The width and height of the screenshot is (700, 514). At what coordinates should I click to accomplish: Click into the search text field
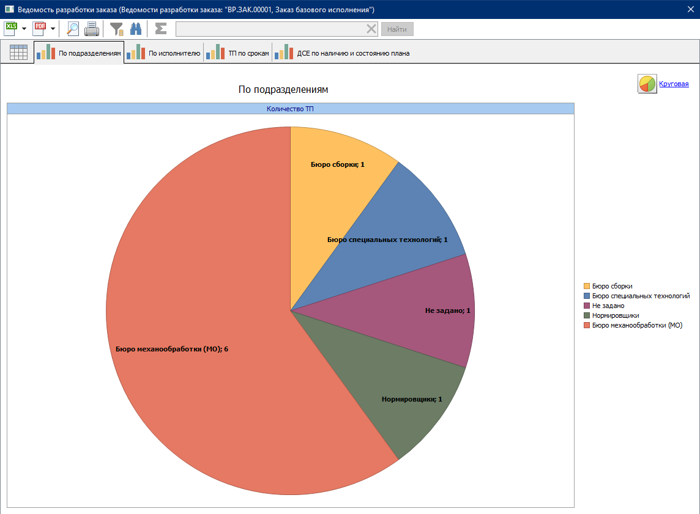click(269, 29)
